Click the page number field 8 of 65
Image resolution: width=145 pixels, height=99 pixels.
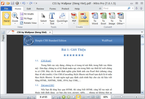click(43, 97)
